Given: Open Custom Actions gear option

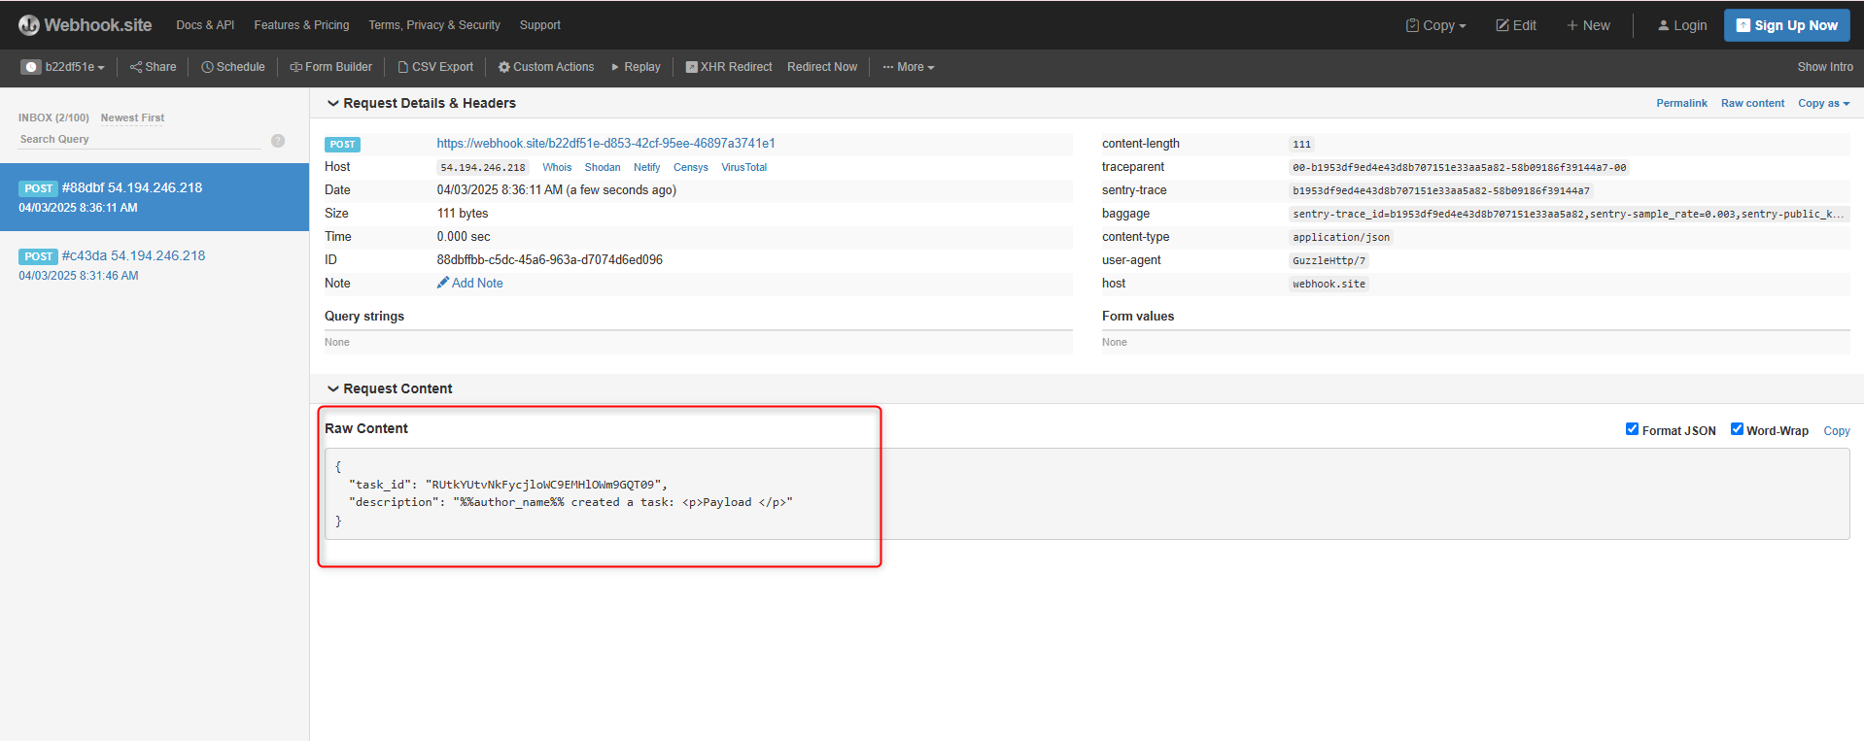Looking at the screenshot, I should [x=546, y=67].
